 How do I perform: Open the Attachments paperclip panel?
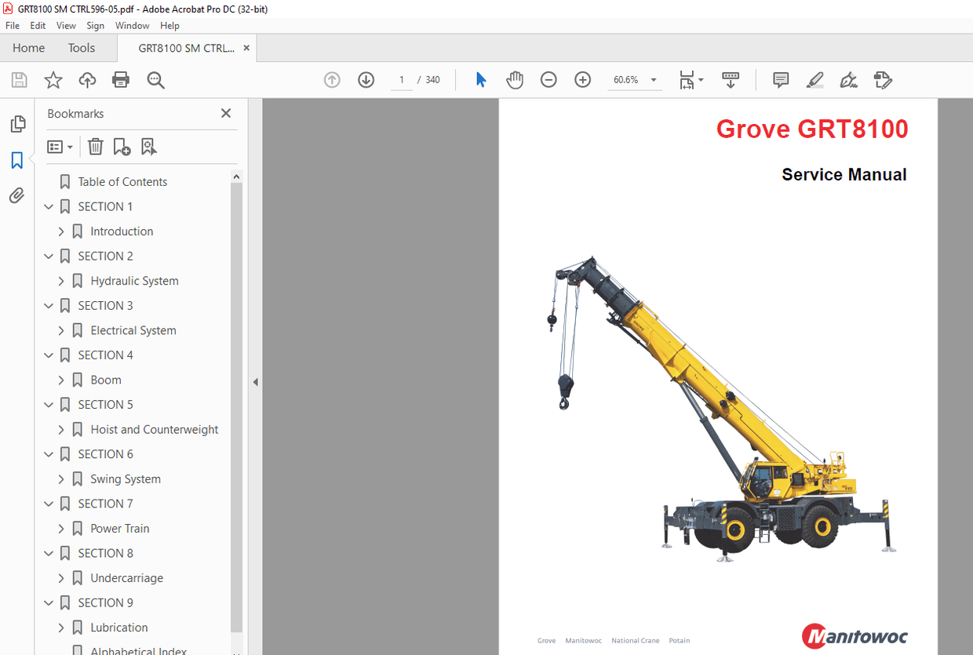[17, 195]
